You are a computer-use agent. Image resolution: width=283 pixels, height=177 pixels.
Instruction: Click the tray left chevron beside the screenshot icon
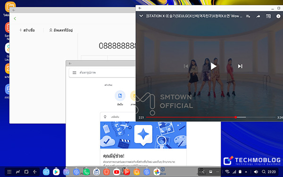click(x=203, y=172)
